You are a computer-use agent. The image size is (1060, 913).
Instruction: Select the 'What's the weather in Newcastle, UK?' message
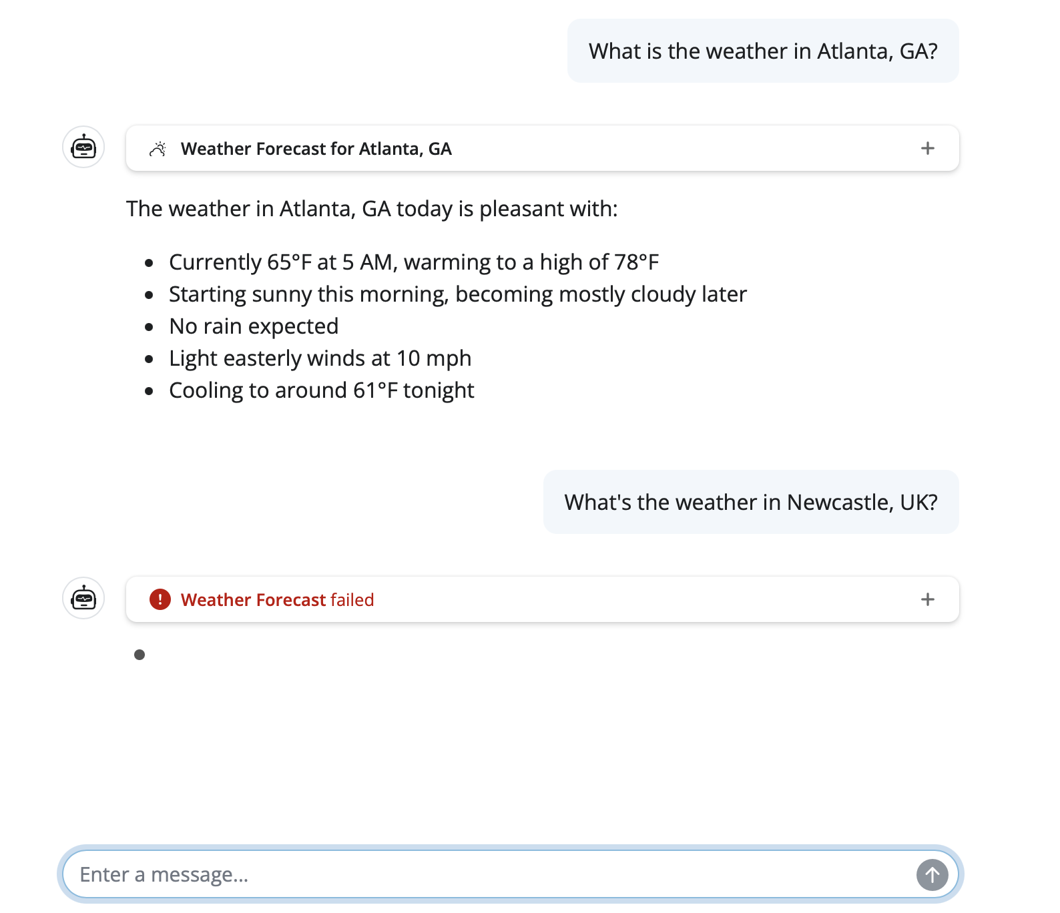(x=750, y=503)
